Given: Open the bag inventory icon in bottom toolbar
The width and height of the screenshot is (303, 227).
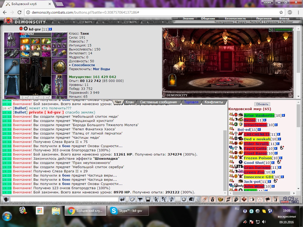Looking at the screenshot, I should [x=212, y=199].
